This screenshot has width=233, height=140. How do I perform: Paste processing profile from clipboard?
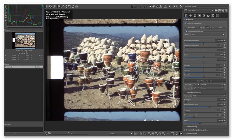[226, 10]
